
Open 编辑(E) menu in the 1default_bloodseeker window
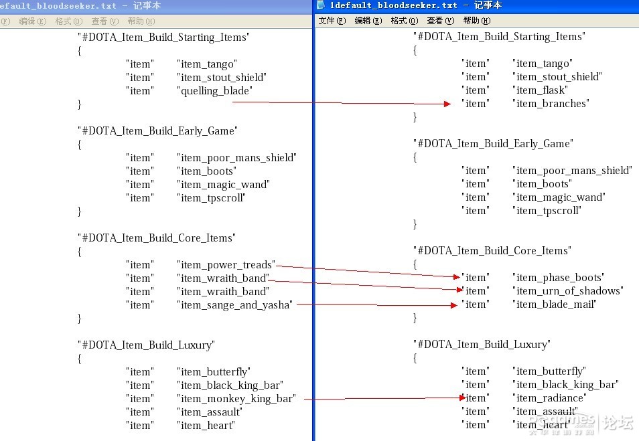pyautogui.click(x=368, y=21)
